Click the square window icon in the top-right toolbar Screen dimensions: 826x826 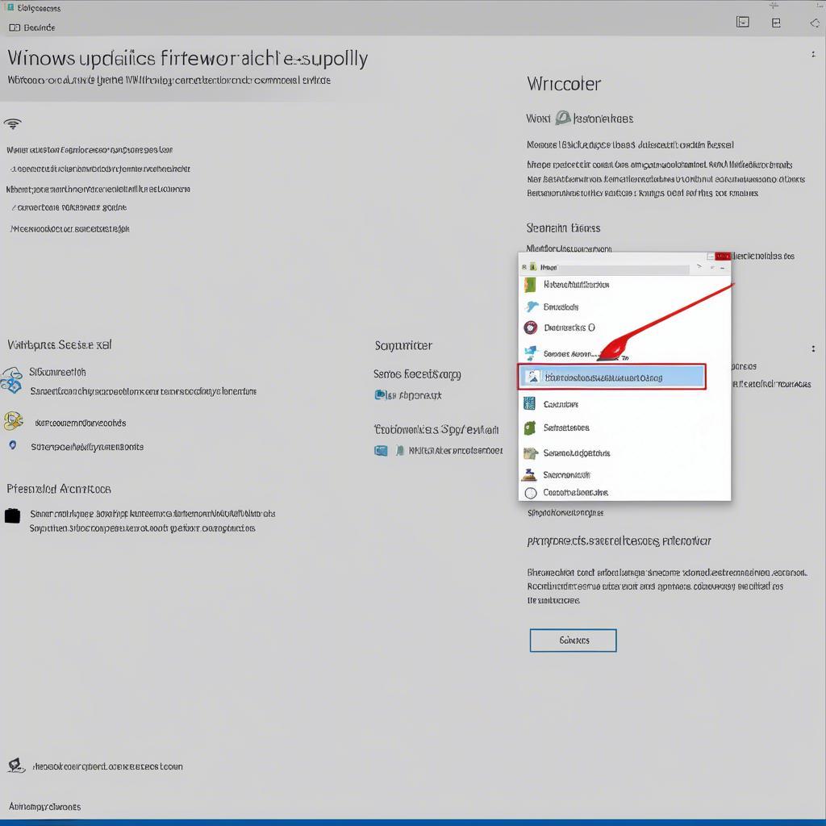tap(743, 22)
